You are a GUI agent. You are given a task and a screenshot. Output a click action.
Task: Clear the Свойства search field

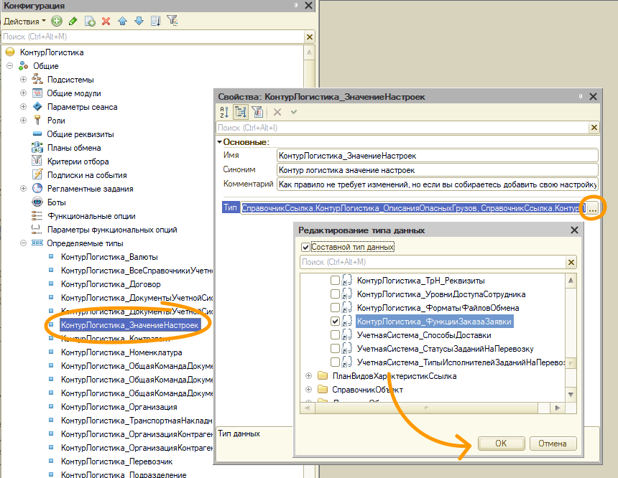(x=594, y=128)
